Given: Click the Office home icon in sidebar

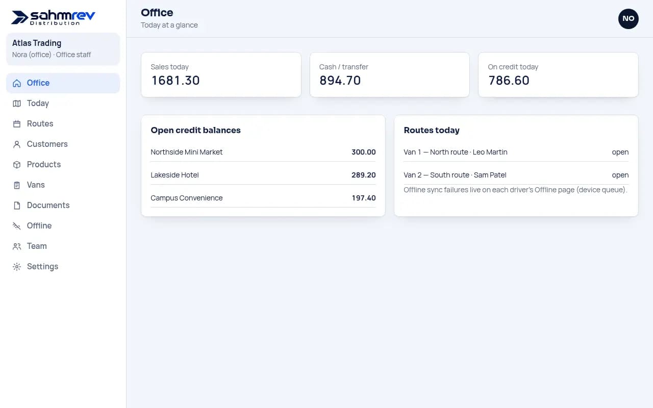Looking at the screenshot, I should click(x=17, y=83).
